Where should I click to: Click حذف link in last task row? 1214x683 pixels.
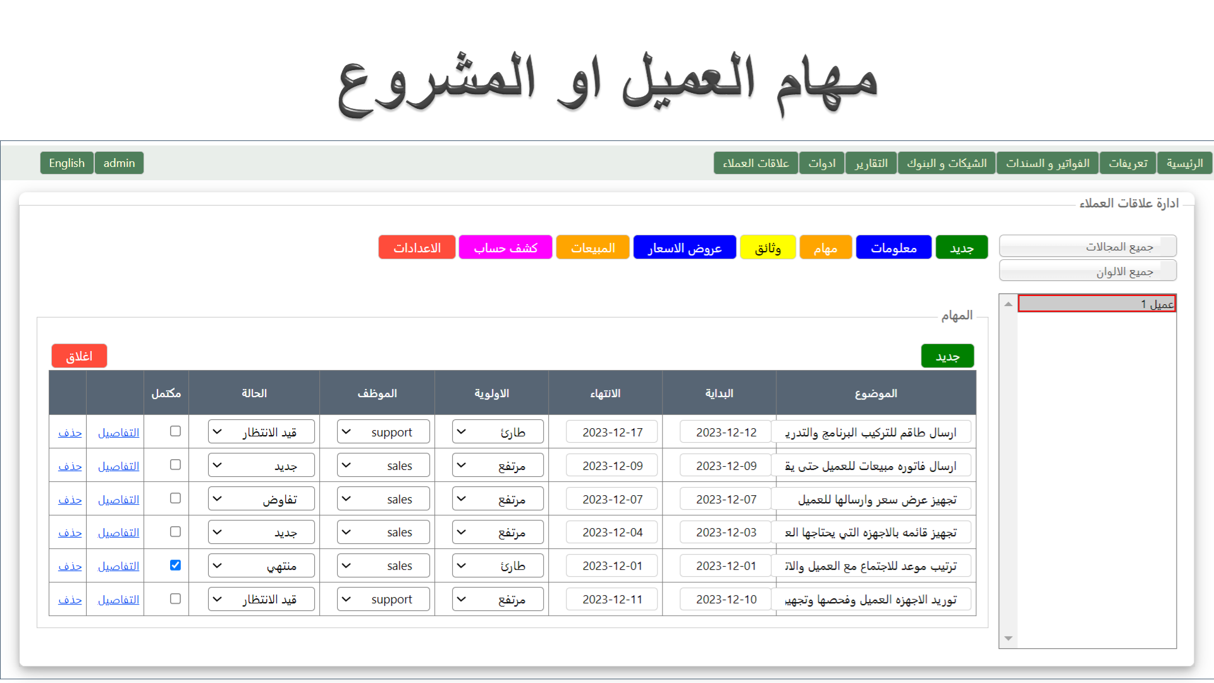coord(70,600)
